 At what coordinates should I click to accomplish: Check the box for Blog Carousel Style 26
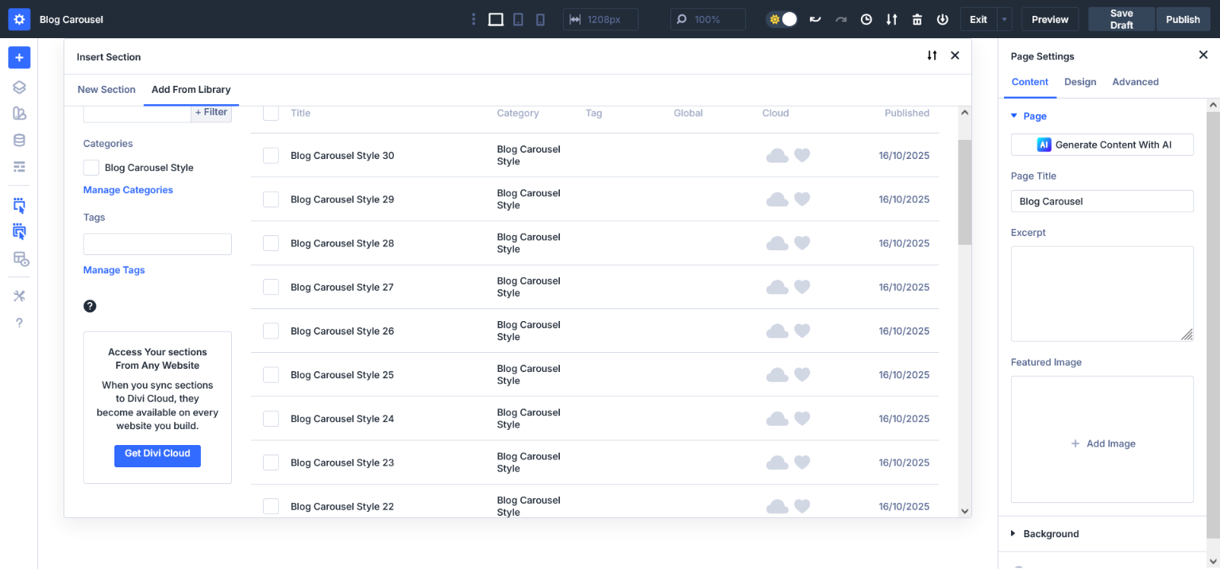click(x=271, y=331)
